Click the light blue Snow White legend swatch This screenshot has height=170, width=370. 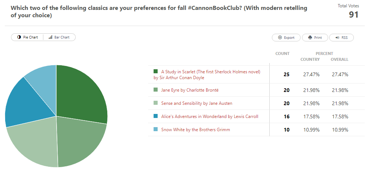[156, 130]
